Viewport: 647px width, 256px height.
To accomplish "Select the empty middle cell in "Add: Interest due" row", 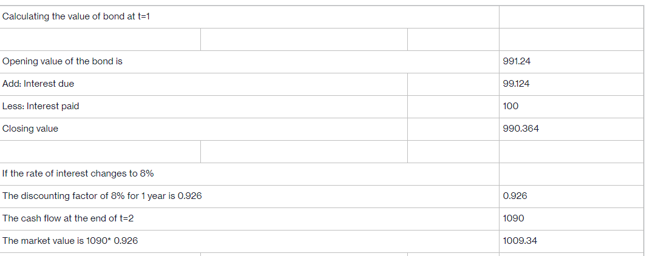I will click(453, 84).
